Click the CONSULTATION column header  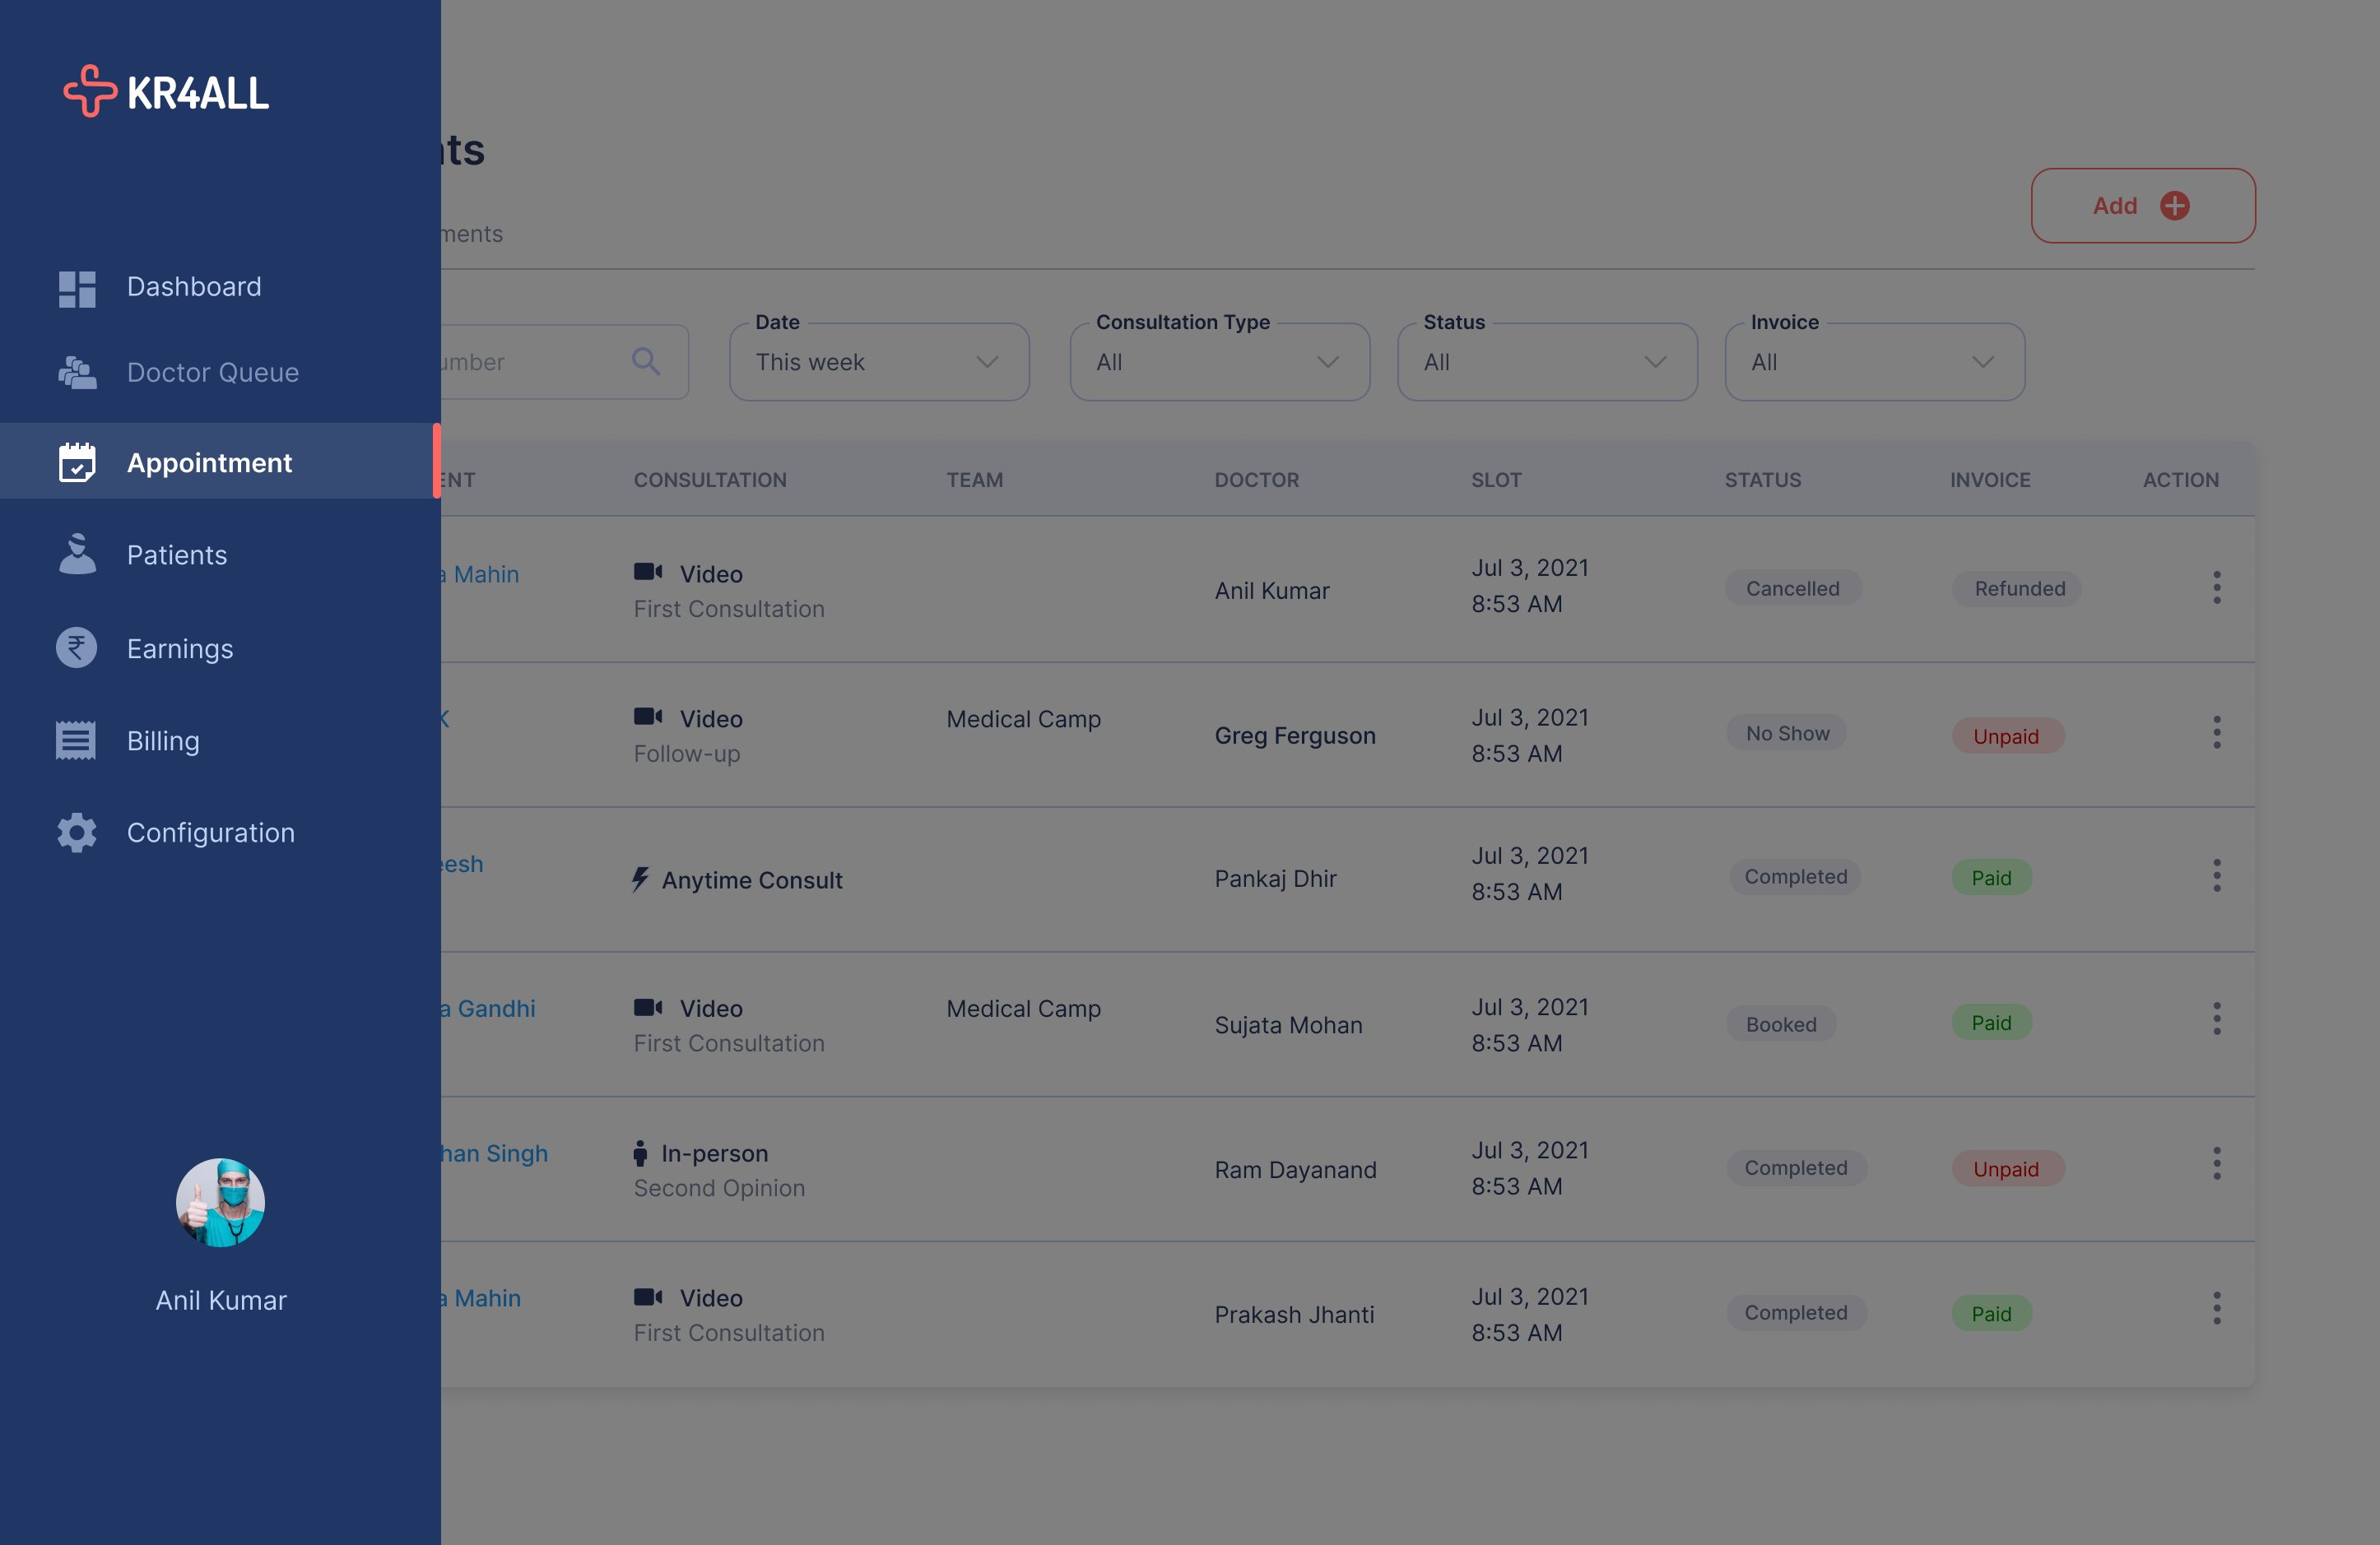tap(710, 480)
